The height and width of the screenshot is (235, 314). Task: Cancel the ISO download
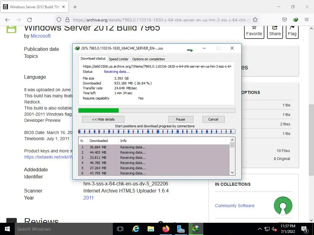coord(213,119)
